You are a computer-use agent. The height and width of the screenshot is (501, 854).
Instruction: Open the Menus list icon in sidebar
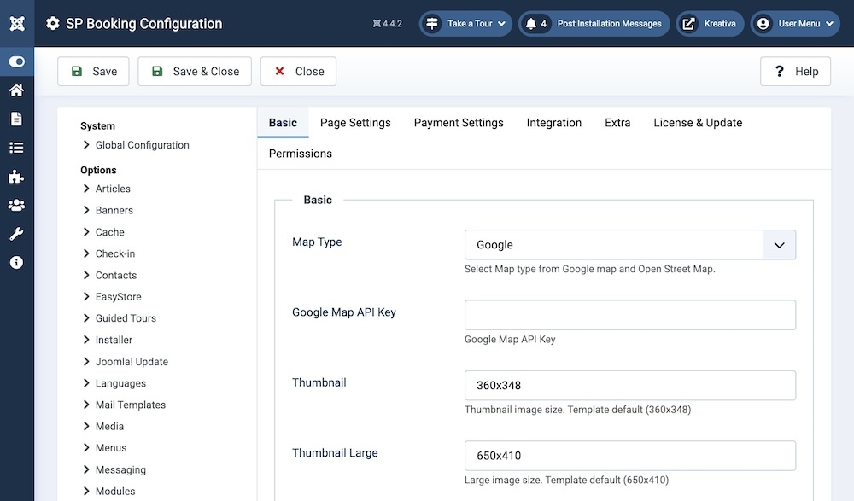pos(17,148)
